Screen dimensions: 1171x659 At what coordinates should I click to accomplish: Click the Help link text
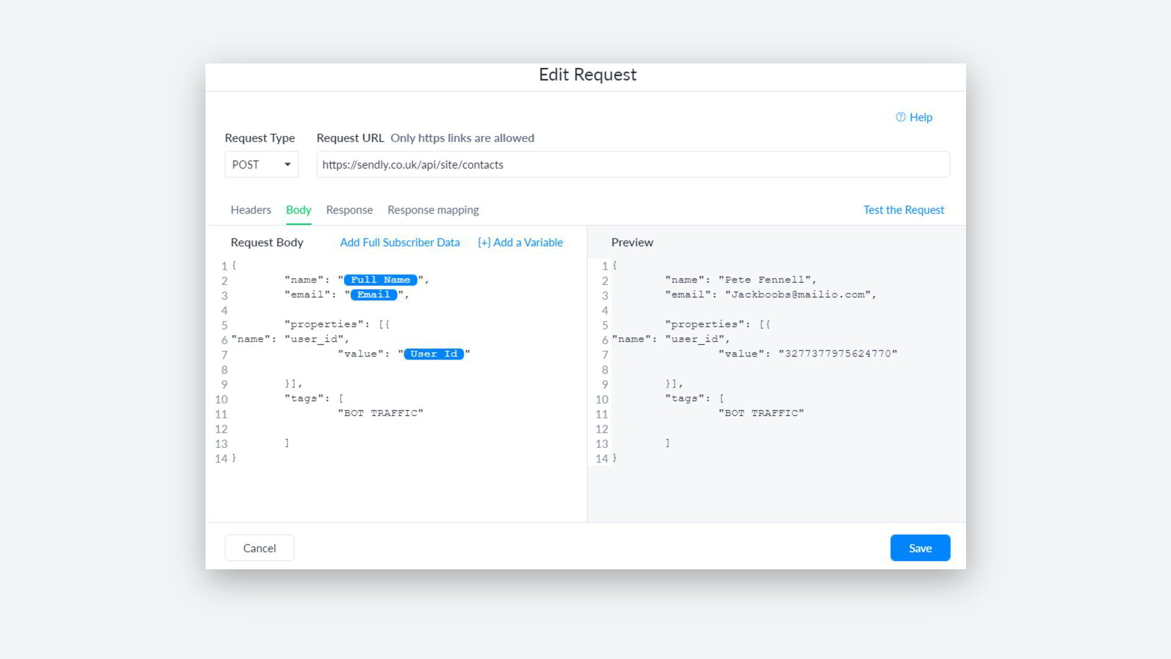point(920,117)
